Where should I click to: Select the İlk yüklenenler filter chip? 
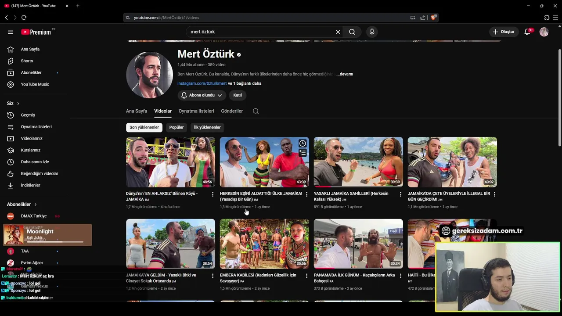(x=207, y=127)
